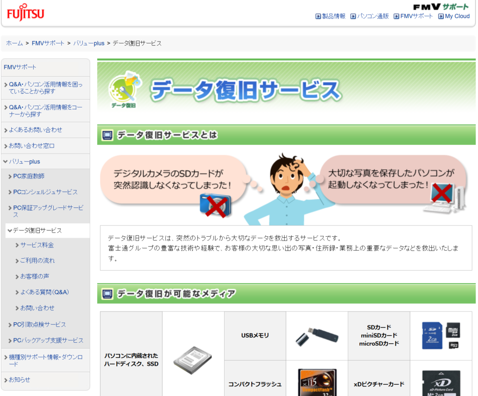Click the CompactFlash card image

coord(317,382)
